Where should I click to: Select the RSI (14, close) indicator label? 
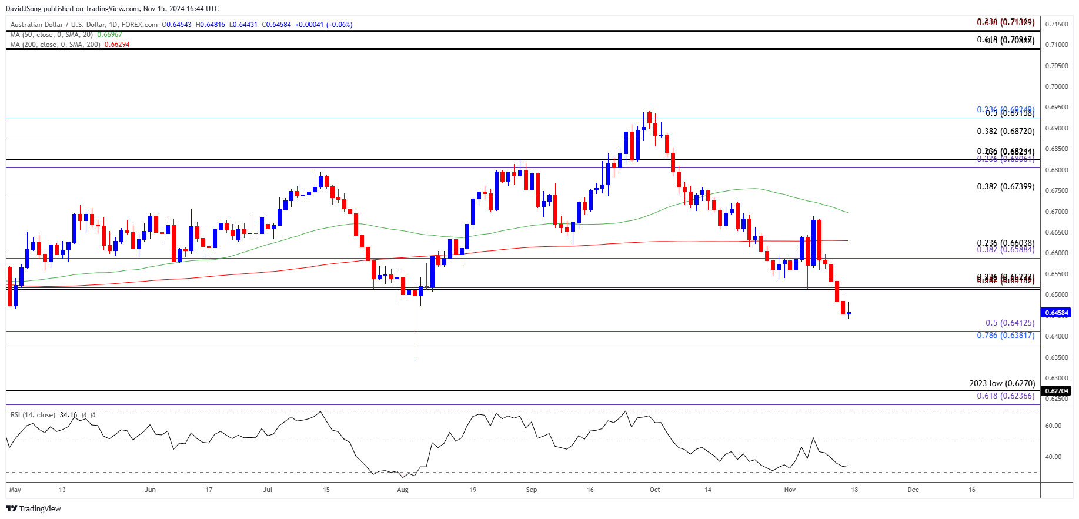[33, 415]
